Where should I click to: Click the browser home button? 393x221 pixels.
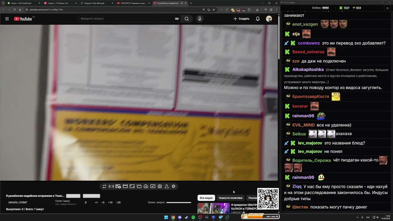point(20,10)
